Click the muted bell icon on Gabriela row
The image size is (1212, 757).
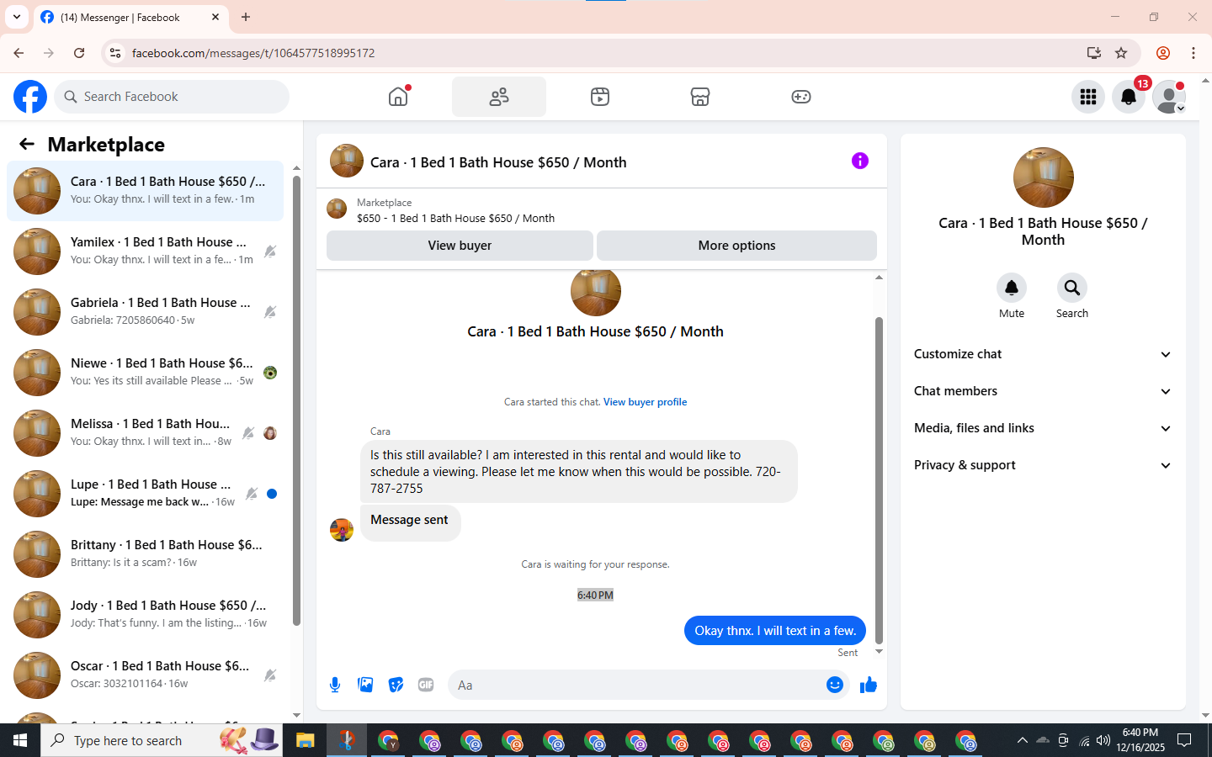point(270,312)
